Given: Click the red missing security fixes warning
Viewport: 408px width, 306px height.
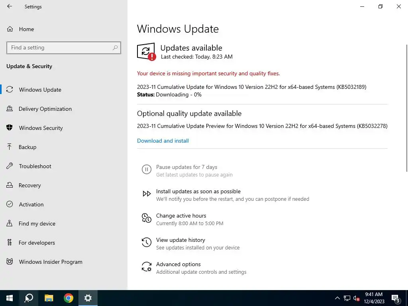Looking at the screenshot, I should 208,73.
